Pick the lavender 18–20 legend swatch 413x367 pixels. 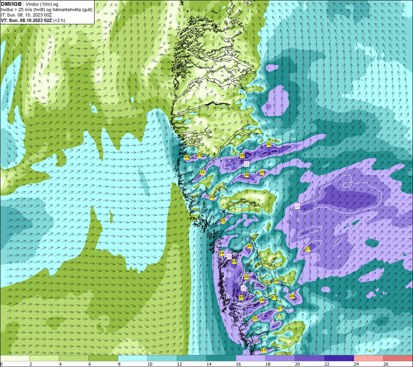(280, 358)
